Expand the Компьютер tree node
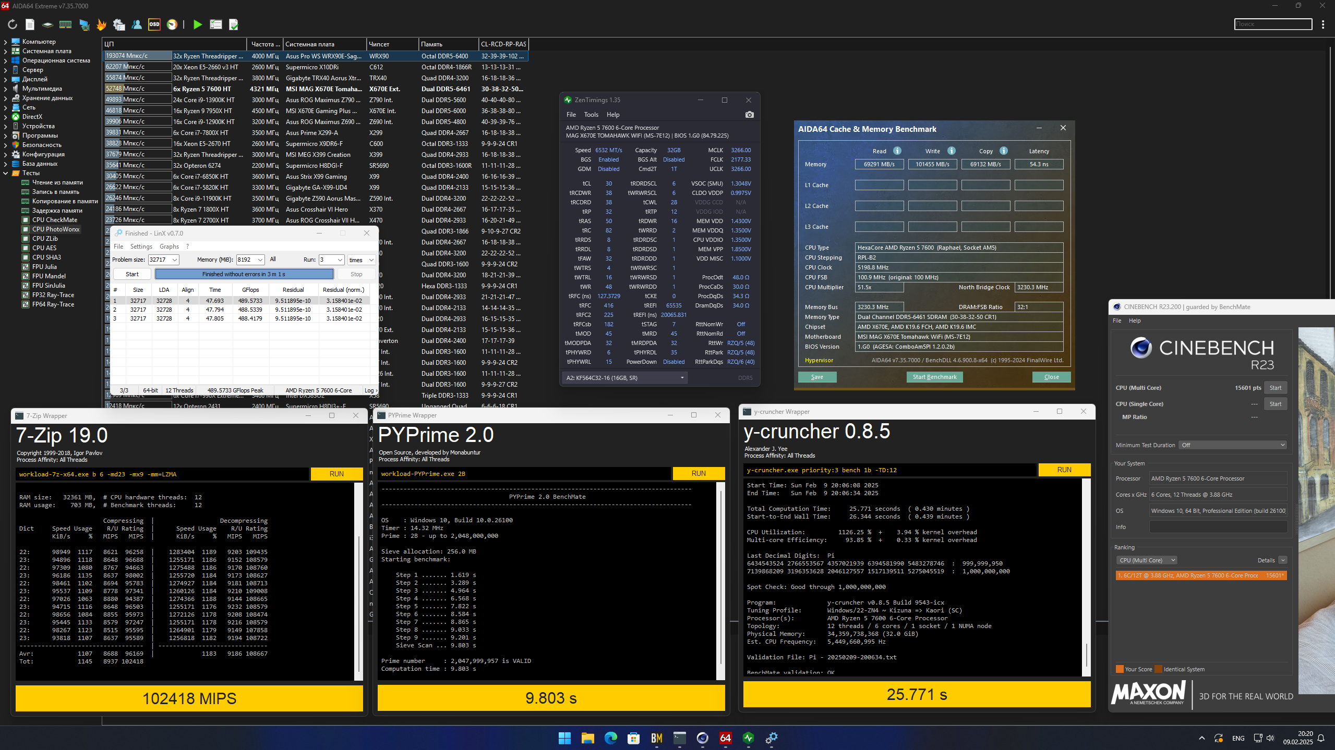The image size is (1335, 750). [5, 42]
